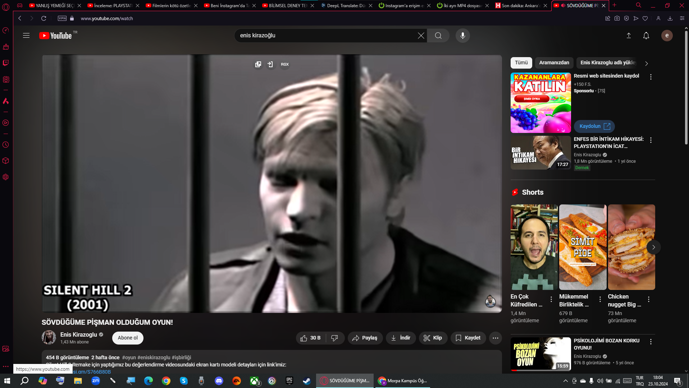
Task: Switch to the YANLIŞ YEMEĞİ SEÇ tab
Action: [55, 6]
